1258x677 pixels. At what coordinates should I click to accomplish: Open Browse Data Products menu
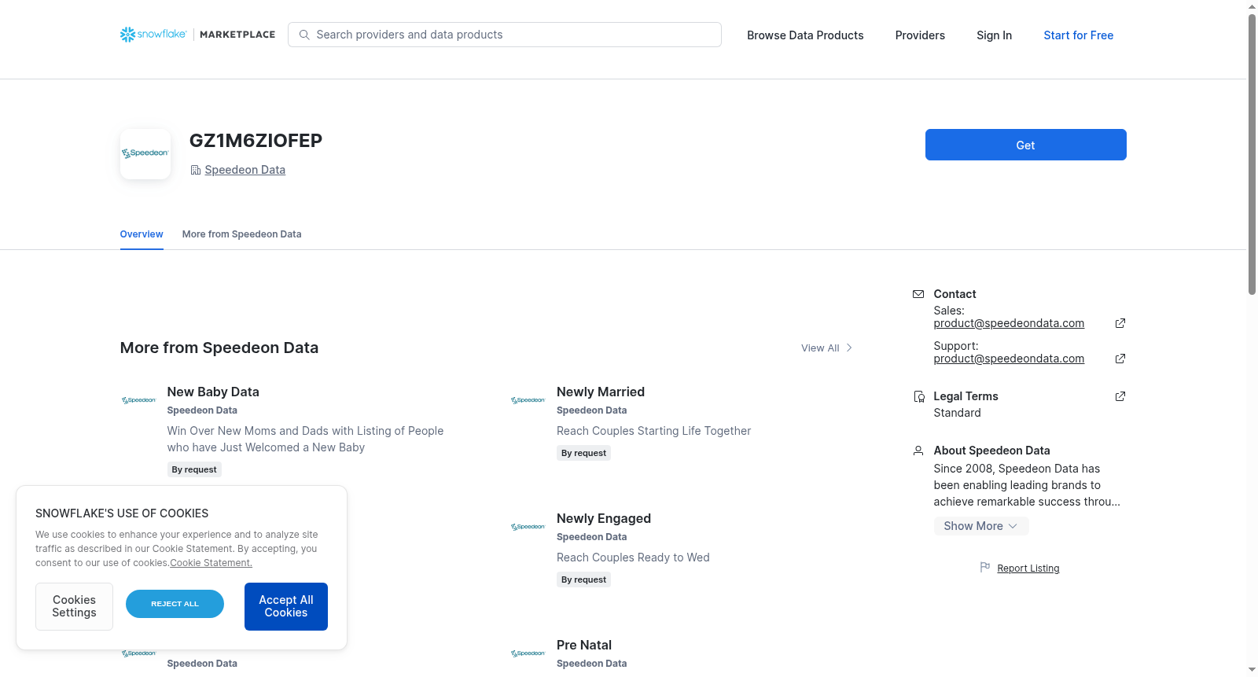pyautogui.click(x=805, y=35)
